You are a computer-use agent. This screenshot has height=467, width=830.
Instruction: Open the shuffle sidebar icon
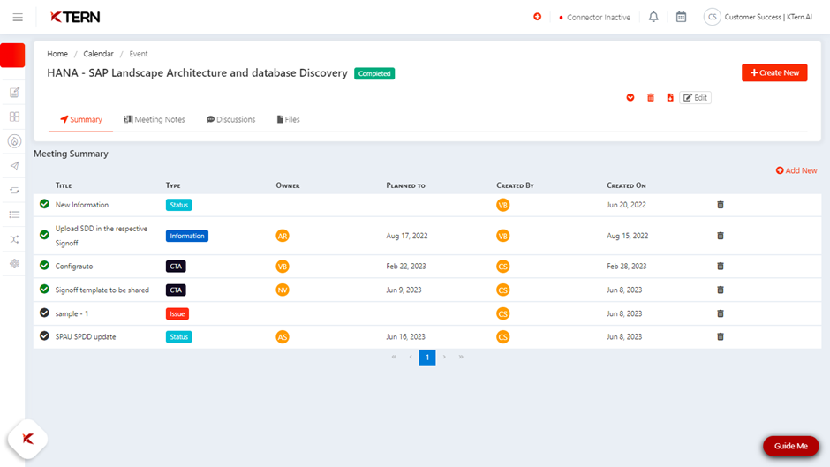14,239
